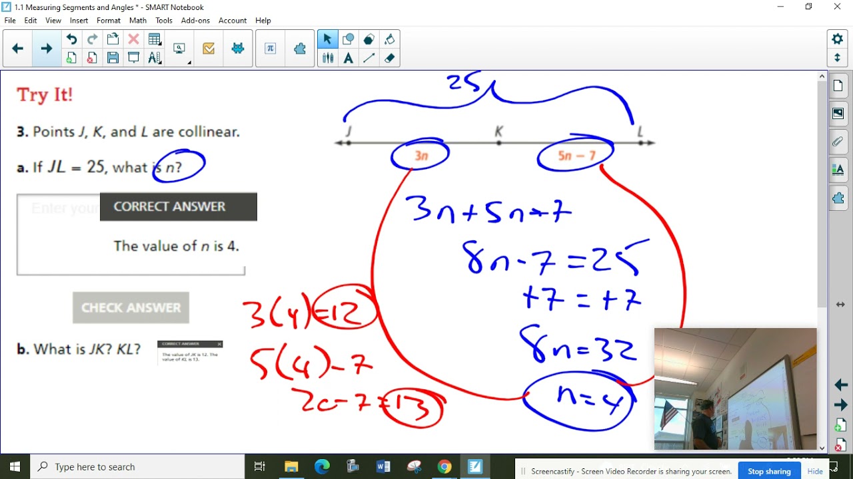The image size is (853, 479).
Task: Open the Edit menu
Action: point(31,21)
